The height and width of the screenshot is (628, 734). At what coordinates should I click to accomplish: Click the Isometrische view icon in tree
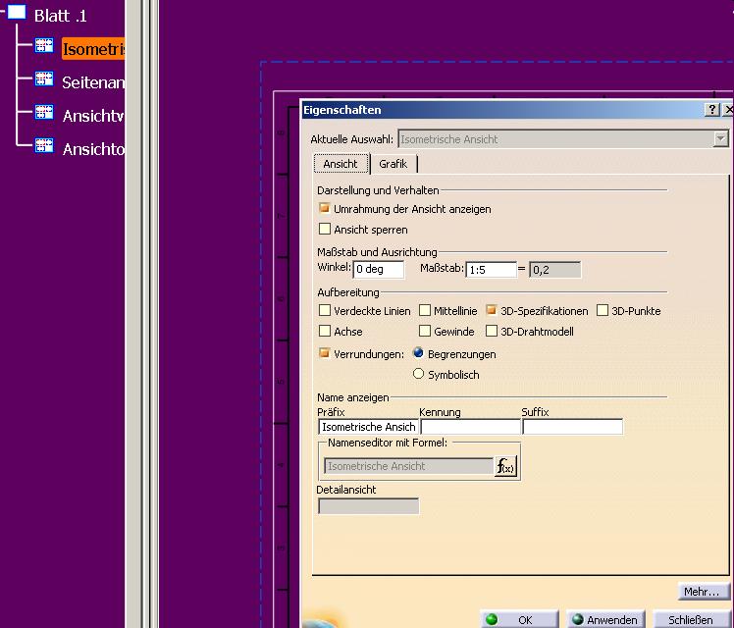pos(44,46)
